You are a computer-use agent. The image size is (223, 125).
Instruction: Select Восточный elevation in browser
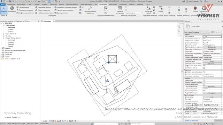click(11, 40)
